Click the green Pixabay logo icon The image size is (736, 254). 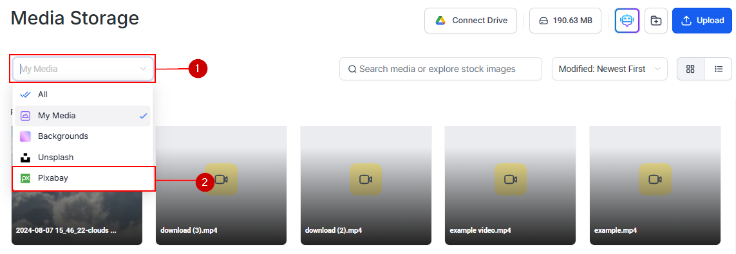click(x=25, y=179)
